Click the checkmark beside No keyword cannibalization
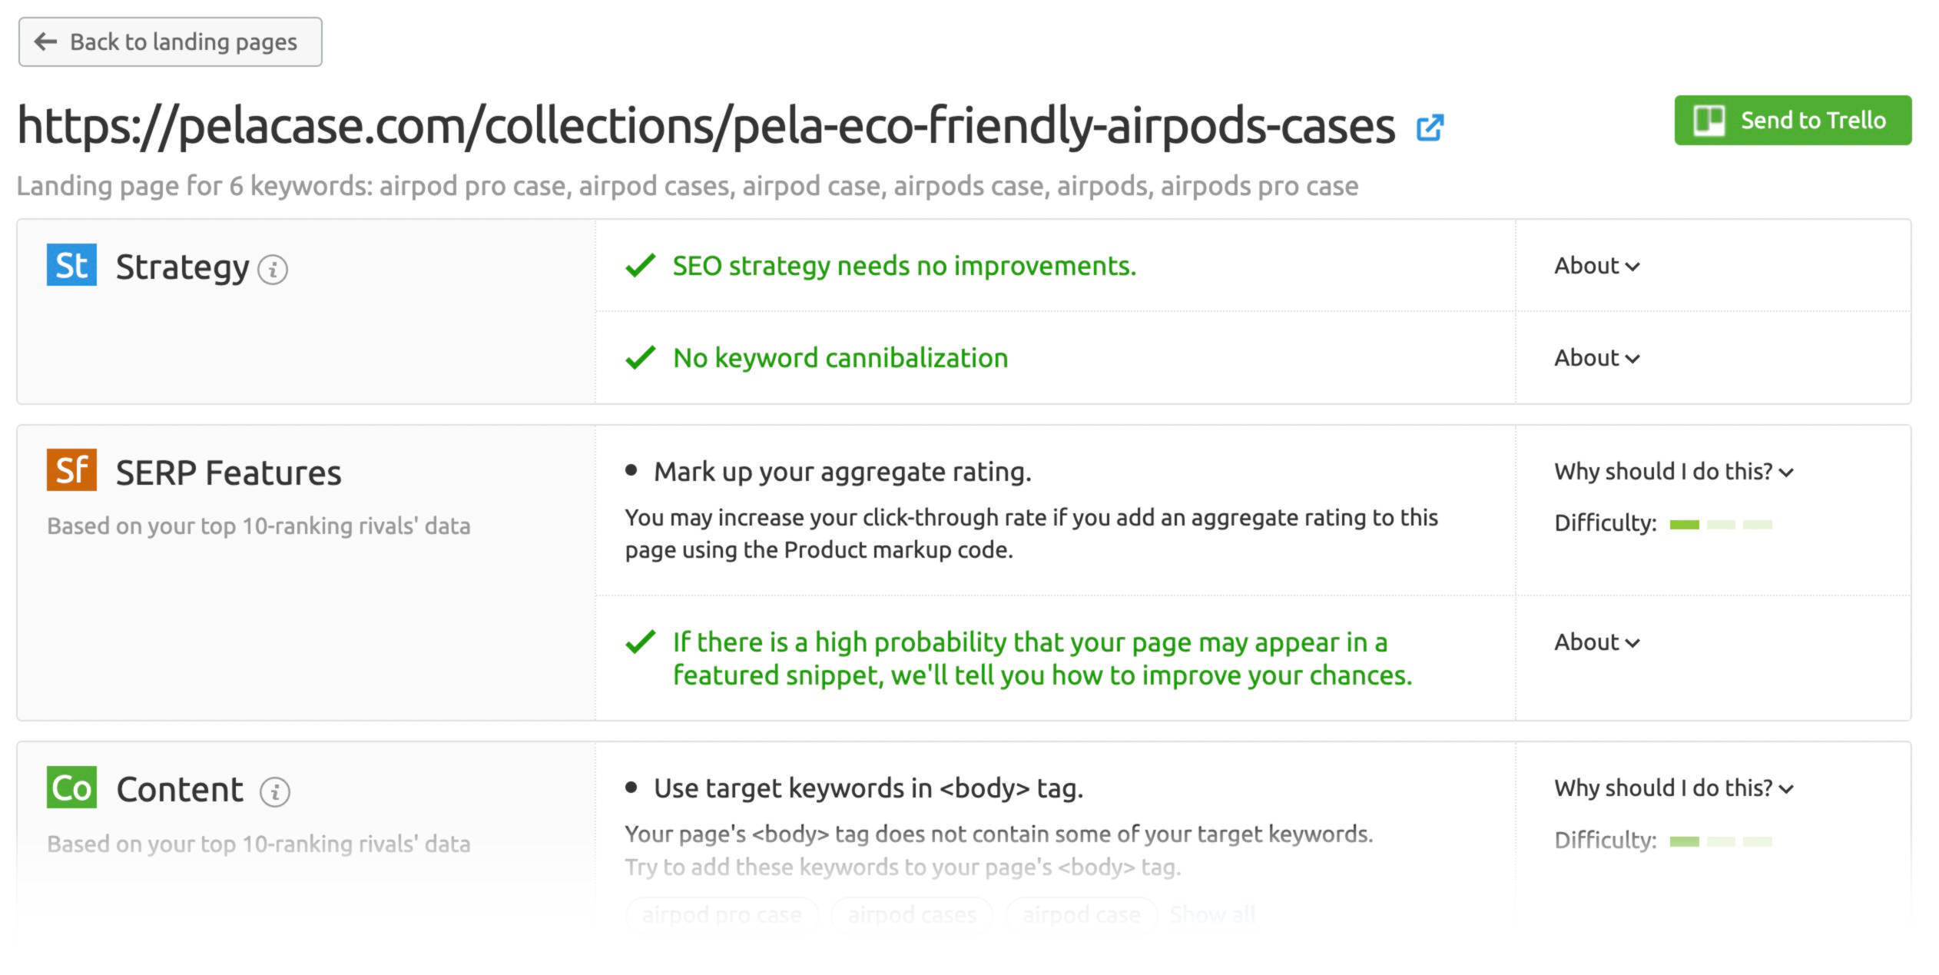Screen dimensions: 1939x975 [640, 358]
